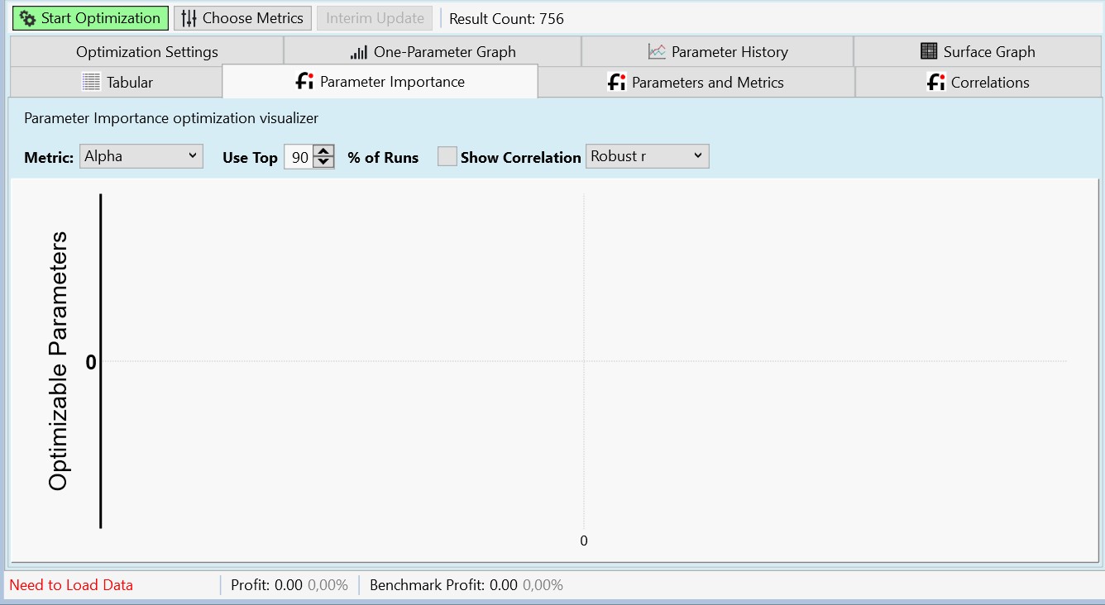The height and width of the screenshot is (605, 1105).
Task: Click the grid icon for Surface Graph
Action: coord(929,51)
